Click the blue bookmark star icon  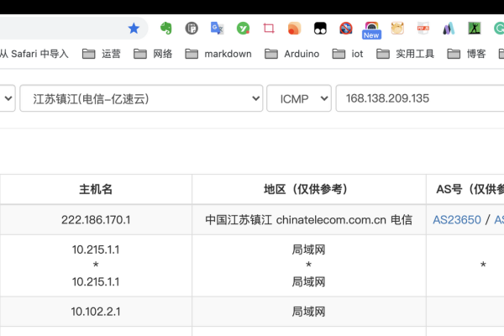click(134, 29)
